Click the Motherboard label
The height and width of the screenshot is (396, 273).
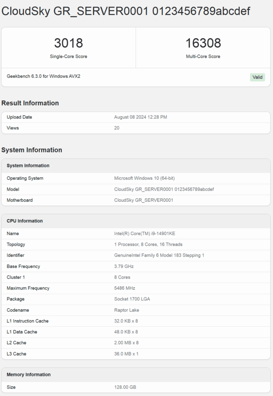pos(20,200)
